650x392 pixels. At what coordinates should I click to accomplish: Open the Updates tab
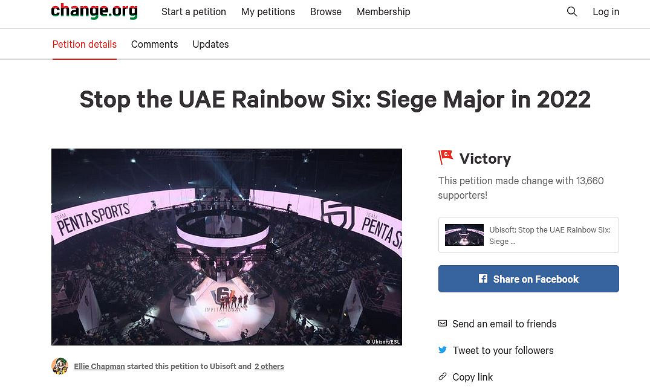[210, 44]
